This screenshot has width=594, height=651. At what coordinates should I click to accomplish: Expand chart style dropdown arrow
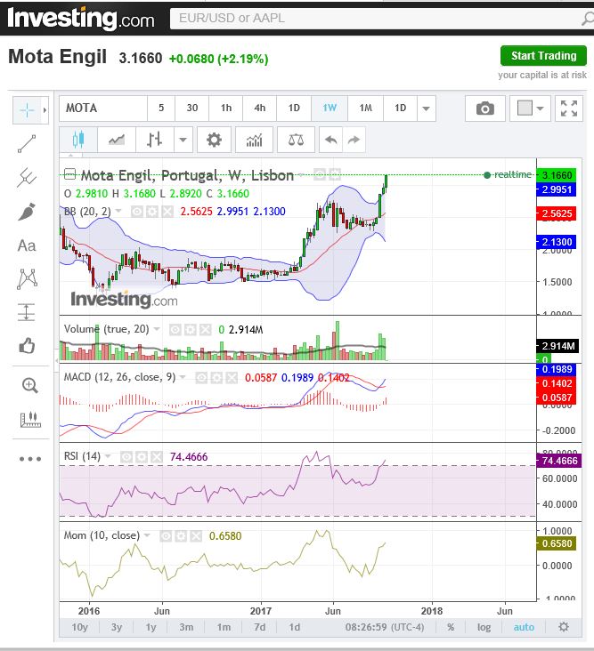[183, 140]
